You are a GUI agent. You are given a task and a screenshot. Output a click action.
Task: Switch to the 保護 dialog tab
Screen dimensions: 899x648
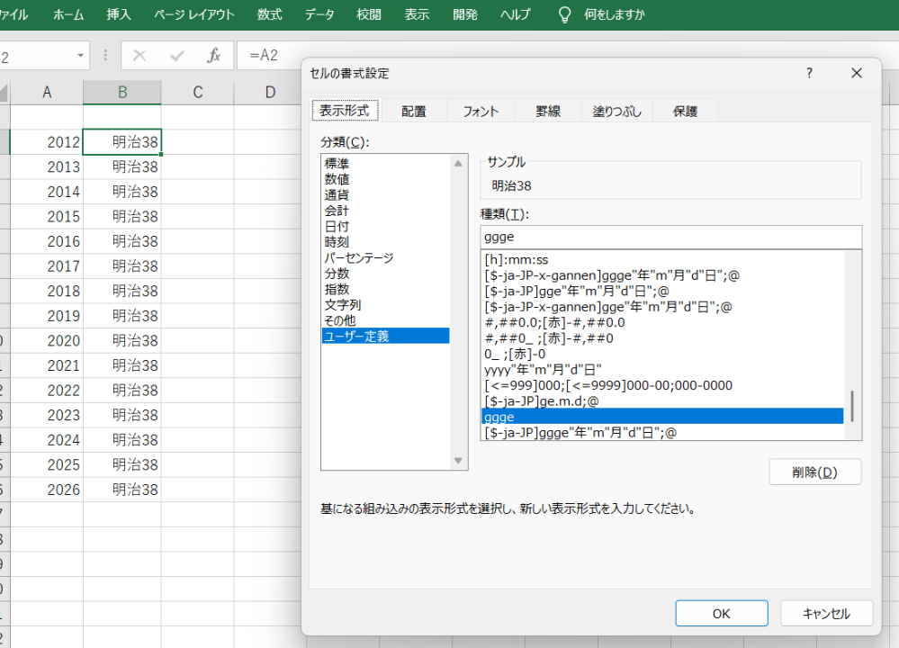point(685,112)
